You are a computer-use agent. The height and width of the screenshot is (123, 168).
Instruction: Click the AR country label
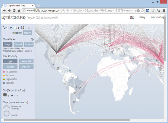pos(74,102)
